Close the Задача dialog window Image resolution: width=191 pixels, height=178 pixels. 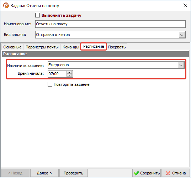coord(185,5)
